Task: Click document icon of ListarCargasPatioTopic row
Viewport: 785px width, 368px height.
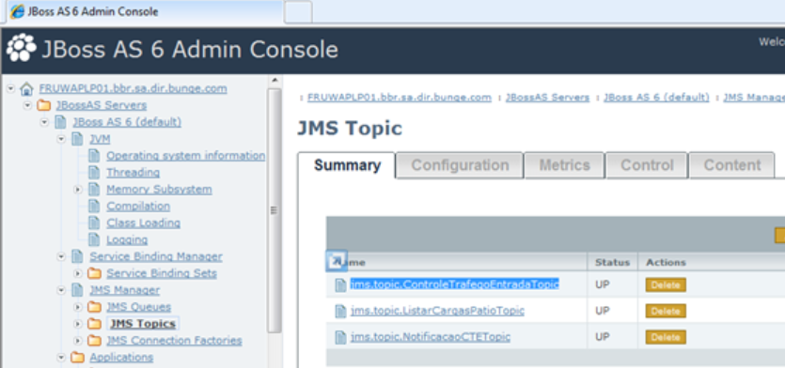Action: (x=340, y=311)
